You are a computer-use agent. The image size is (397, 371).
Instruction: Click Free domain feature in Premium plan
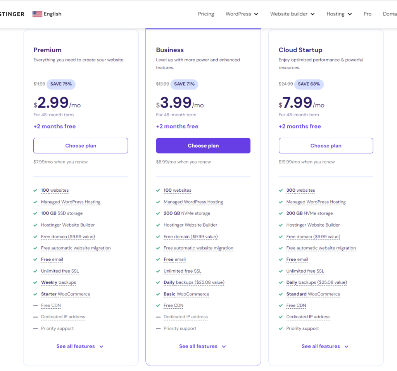[x=68, y=237]
